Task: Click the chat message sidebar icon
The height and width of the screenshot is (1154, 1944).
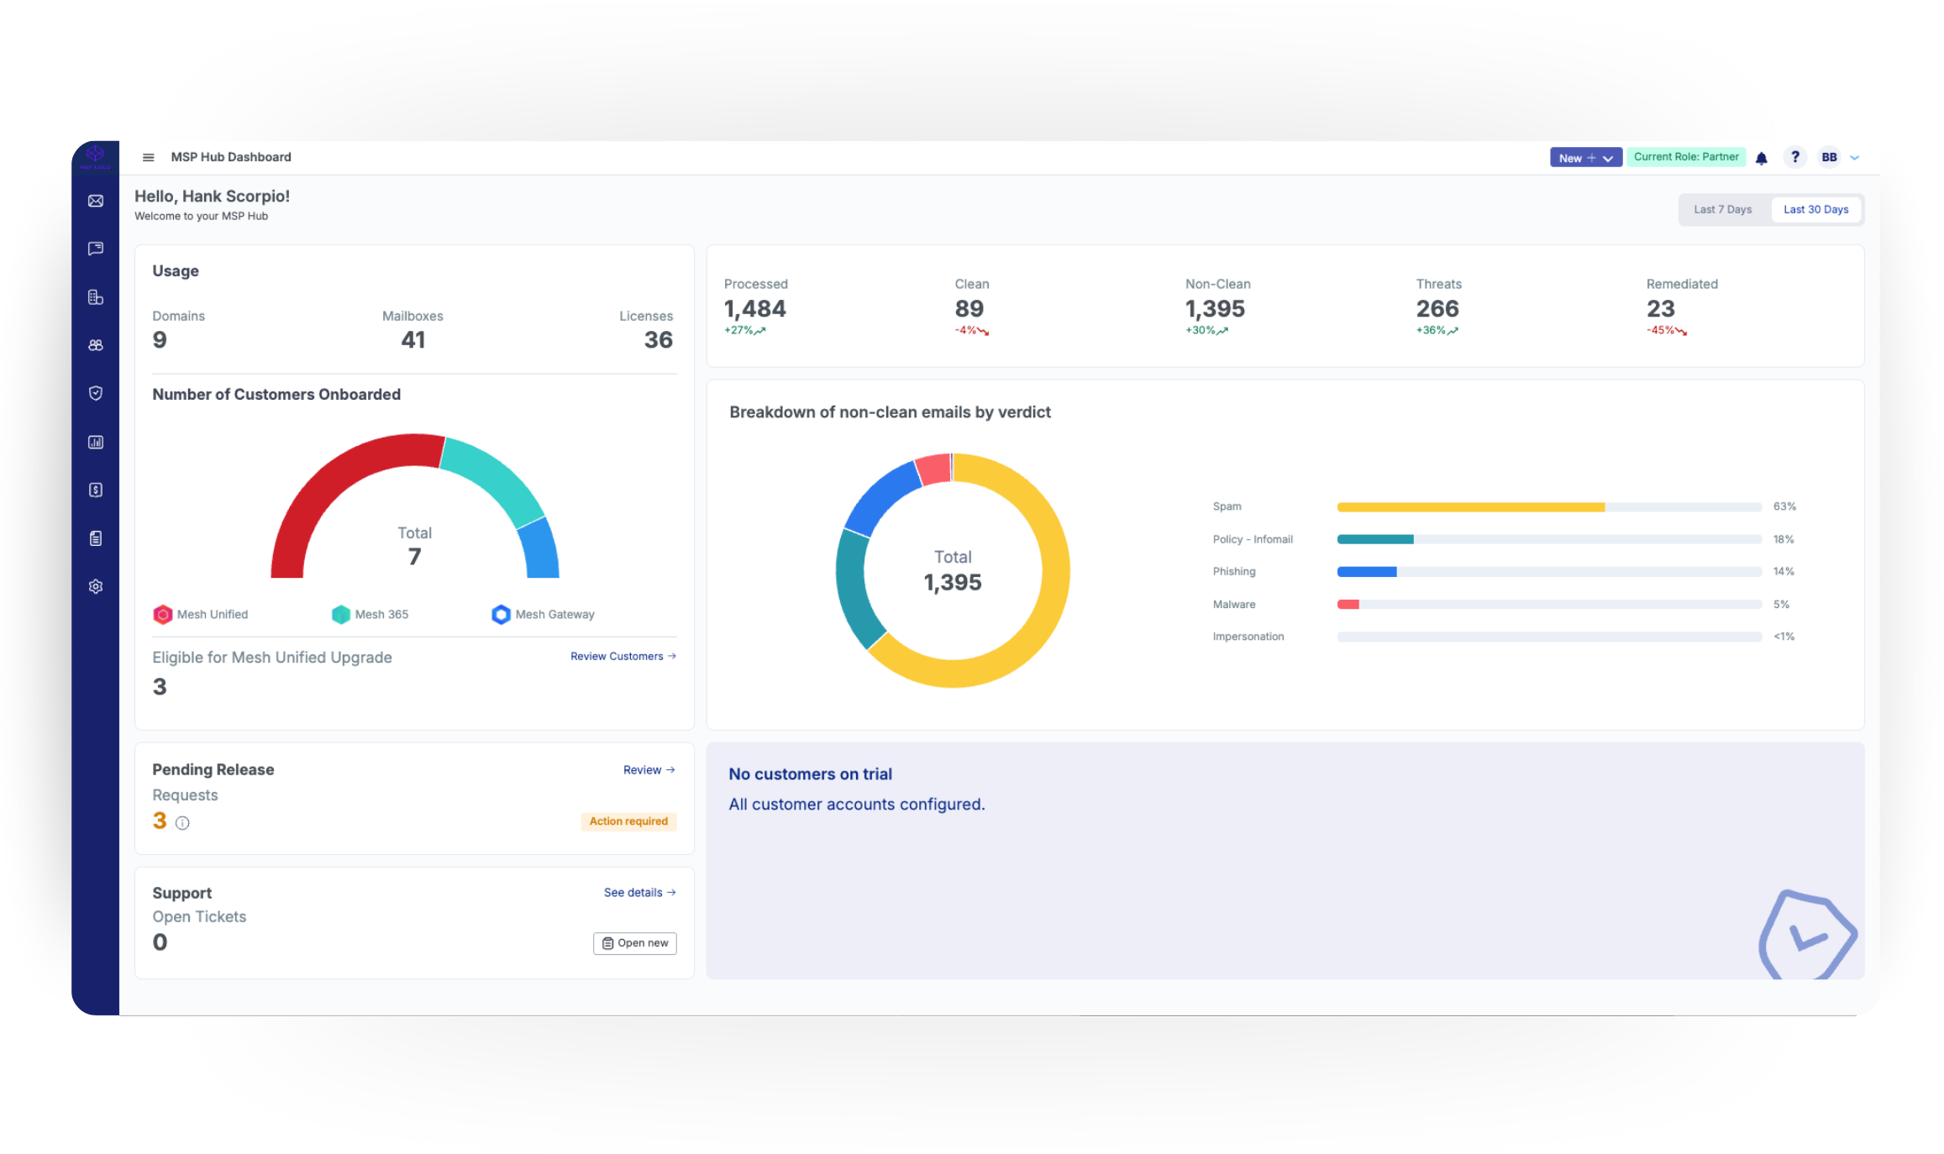Action: point(96,249)
